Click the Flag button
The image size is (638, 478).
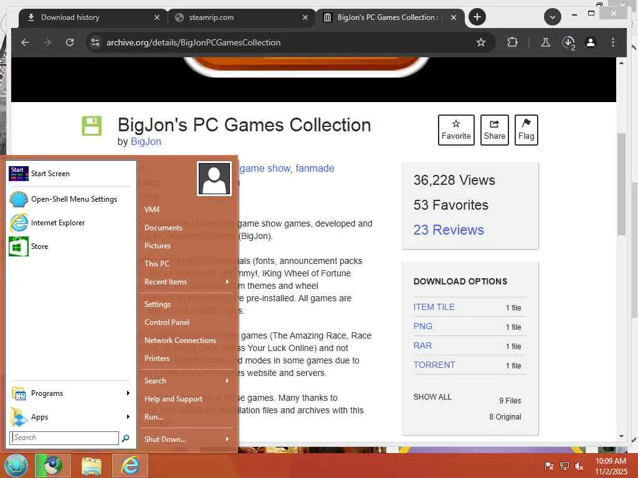click(526, 130)
